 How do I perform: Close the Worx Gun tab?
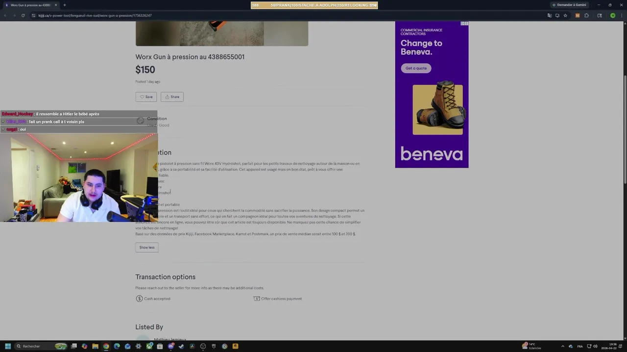click(56, 5)
